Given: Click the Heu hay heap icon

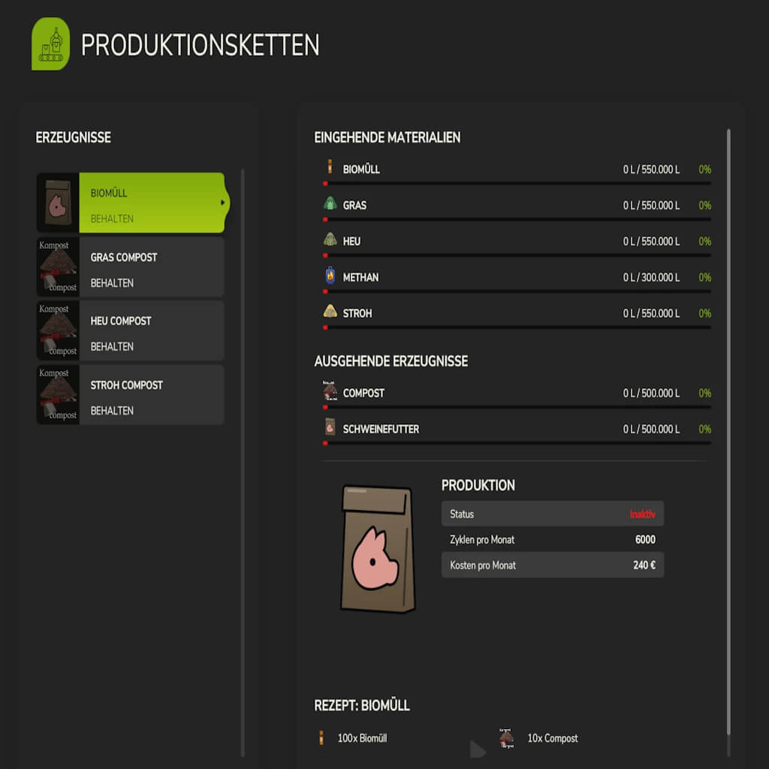Looking at the screenshot, I should [330, 240].
